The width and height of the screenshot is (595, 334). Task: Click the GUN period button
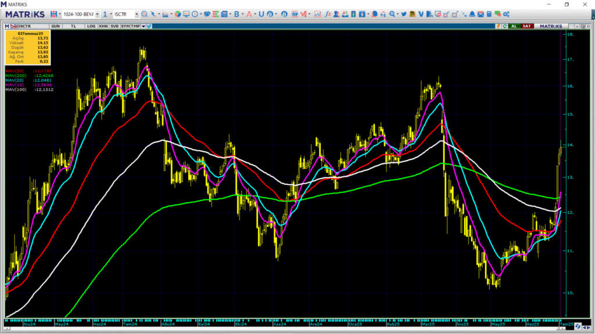pos(55,26)
